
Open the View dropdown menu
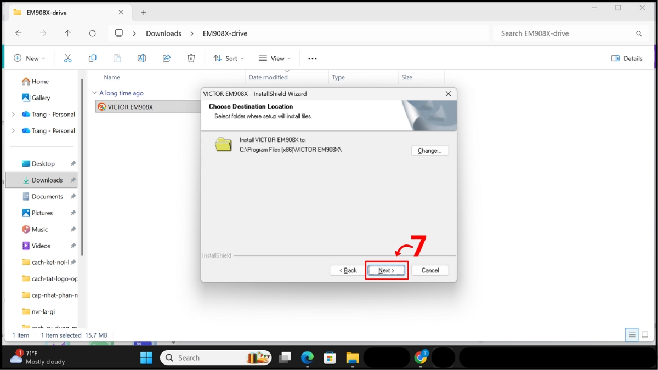[x=274, y=58]
